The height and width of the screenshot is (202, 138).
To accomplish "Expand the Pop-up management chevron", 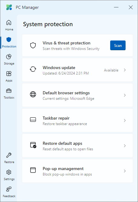I will point(125,171).
